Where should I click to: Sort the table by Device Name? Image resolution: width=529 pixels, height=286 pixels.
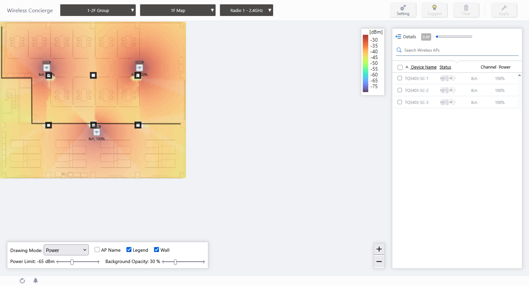coord(424,67)
